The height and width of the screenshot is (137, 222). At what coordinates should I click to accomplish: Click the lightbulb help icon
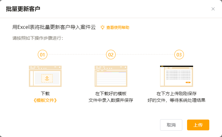[x=102, y=27]
